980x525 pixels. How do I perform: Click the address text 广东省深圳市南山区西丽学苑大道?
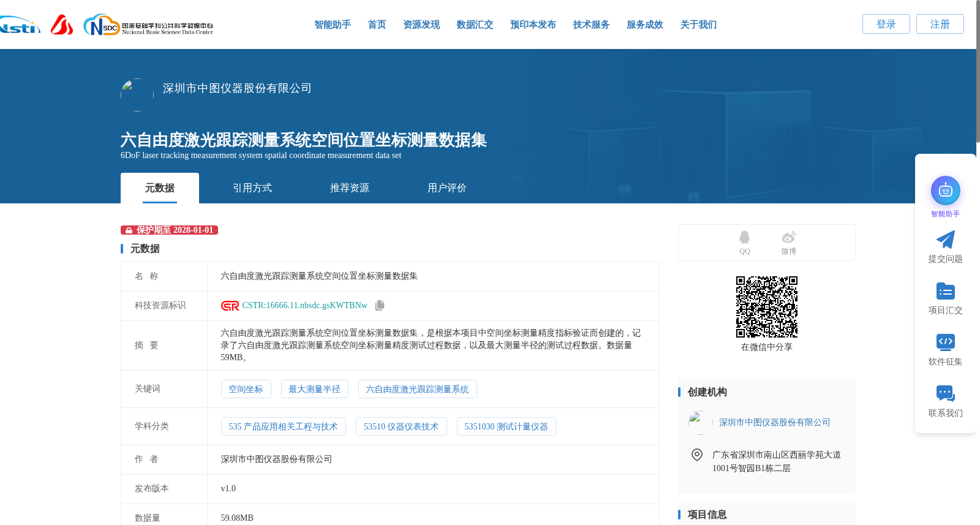[x=777, y=455]
